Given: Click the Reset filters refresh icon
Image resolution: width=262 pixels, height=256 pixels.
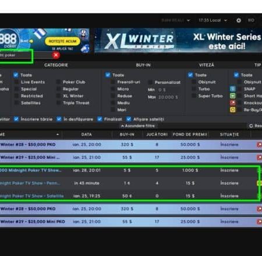Looking at the screenshot, I should (251, 126).
